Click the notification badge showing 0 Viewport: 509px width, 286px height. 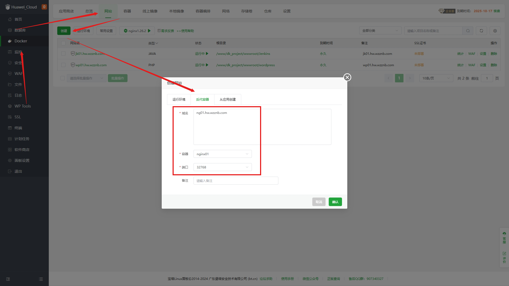[44, 7]
